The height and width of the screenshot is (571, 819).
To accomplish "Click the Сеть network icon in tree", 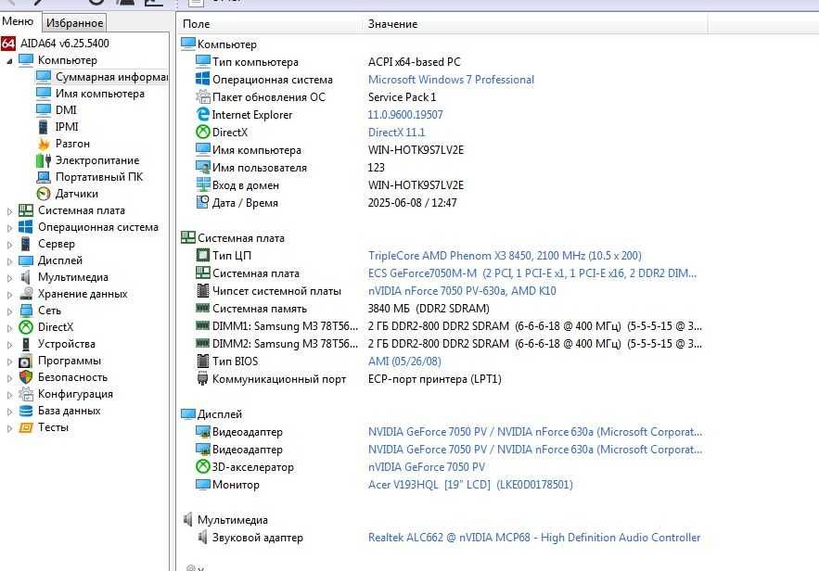I will click(26, 311).
